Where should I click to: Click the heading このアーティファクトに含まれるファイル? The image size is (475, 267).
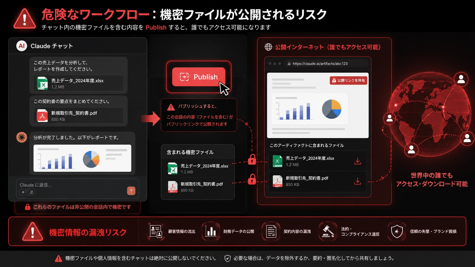point(307,145)
